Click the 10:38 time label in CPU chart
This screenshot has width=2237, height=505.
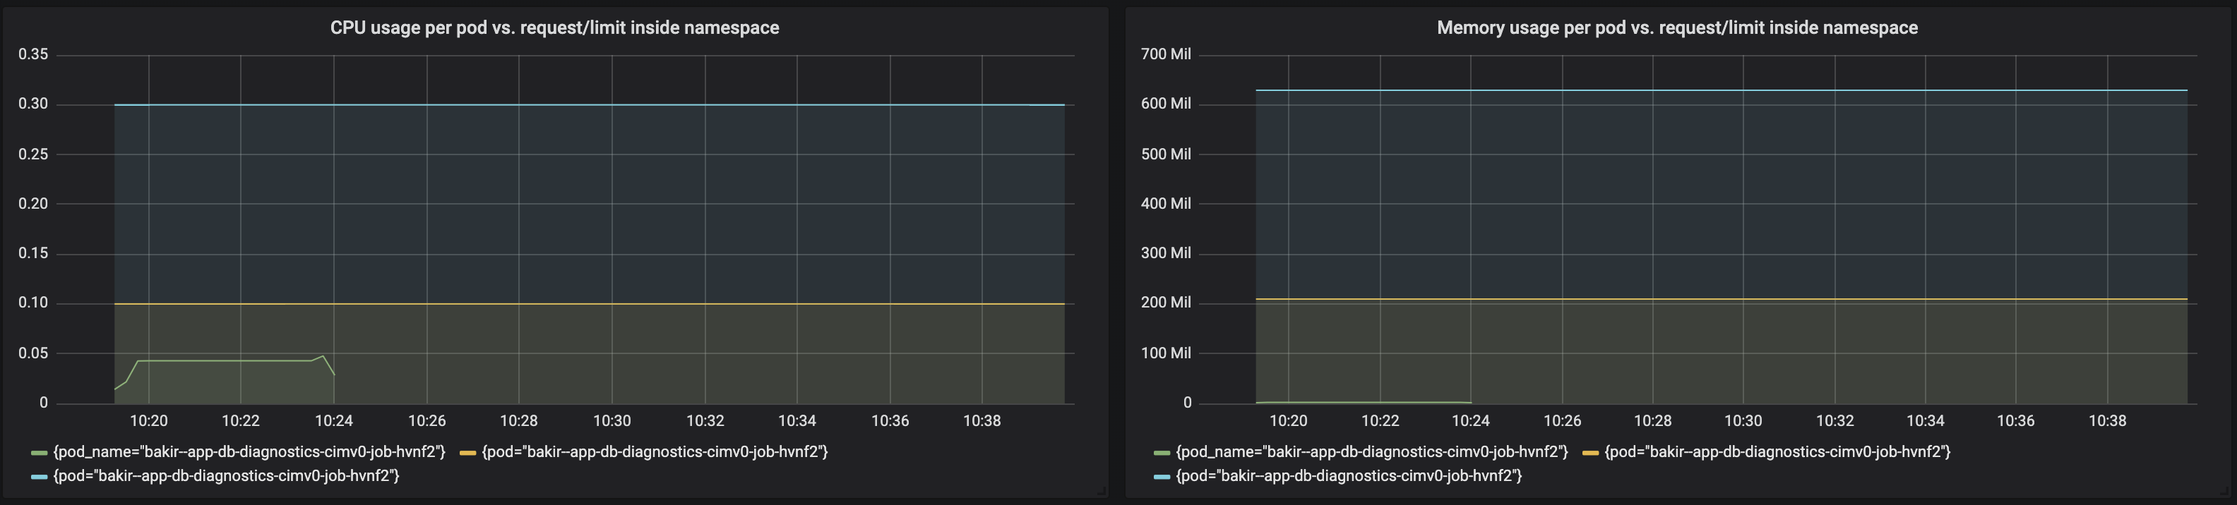pos(982,421)
